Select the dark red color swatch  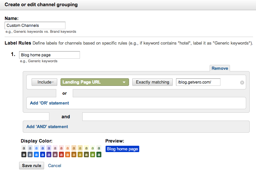coord(61,154)
